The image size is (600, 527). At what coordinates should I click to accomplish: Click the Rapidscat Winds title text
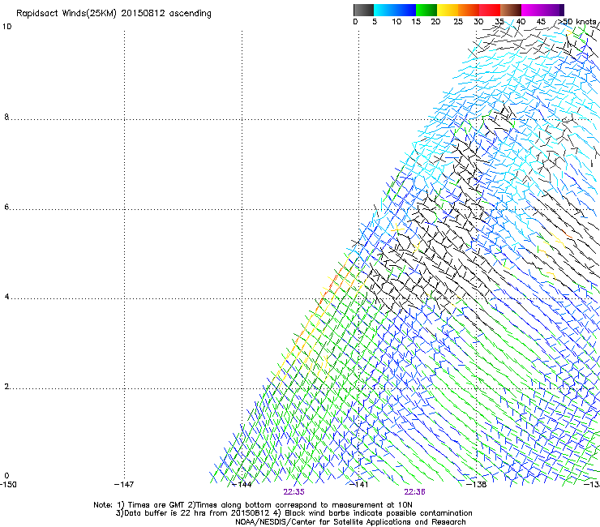[x=114, y=14]
